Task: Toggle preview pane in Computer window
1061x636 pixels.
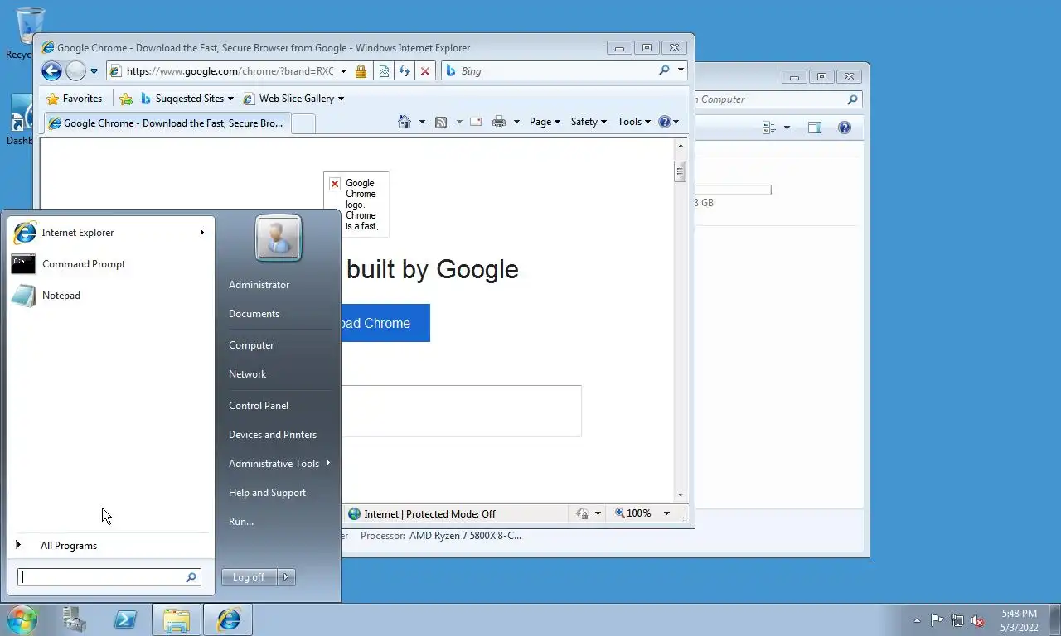Action: click(815, 128)
